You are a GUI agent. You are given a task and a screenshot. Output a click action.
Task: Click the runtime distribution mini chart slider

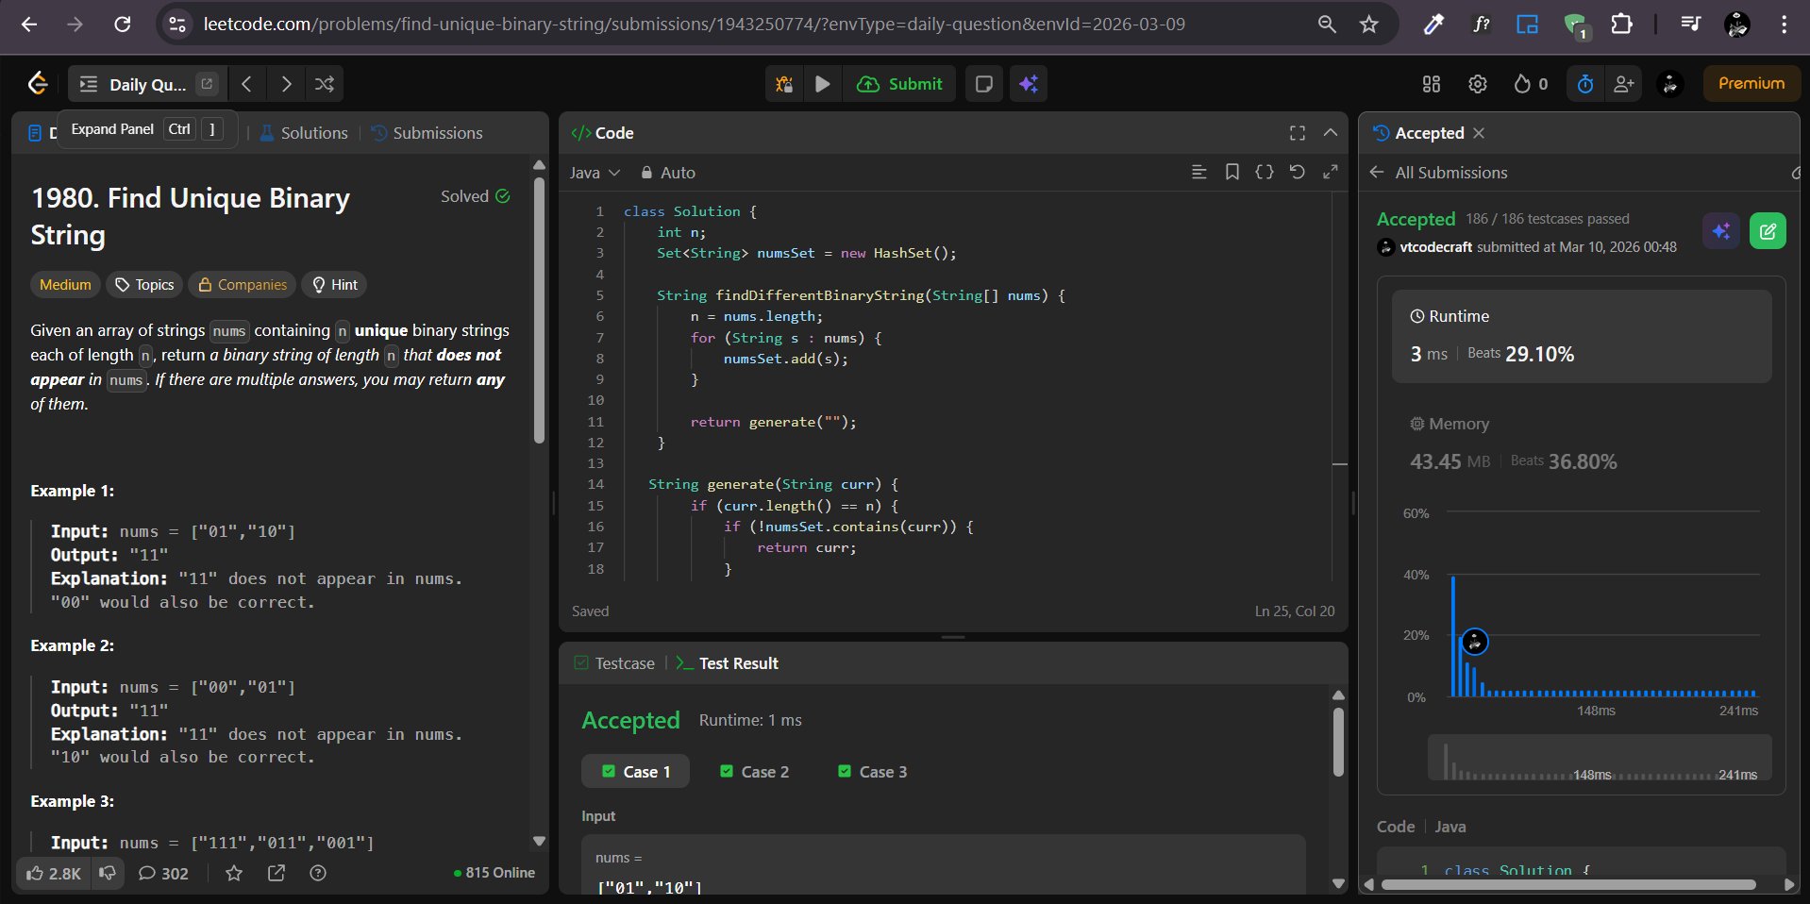pyautogui.click(x=1599, y=758)
